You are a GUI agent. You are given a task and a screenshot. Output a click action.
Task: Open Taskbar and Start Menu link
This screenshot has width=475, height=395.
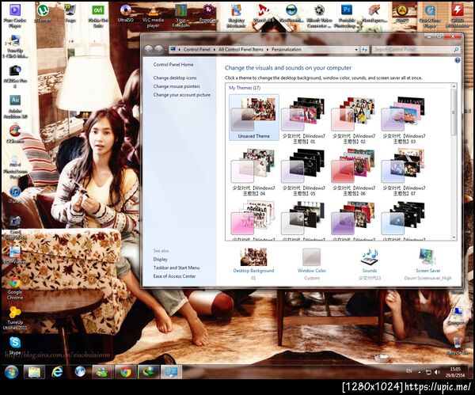[x=177, y=268]
